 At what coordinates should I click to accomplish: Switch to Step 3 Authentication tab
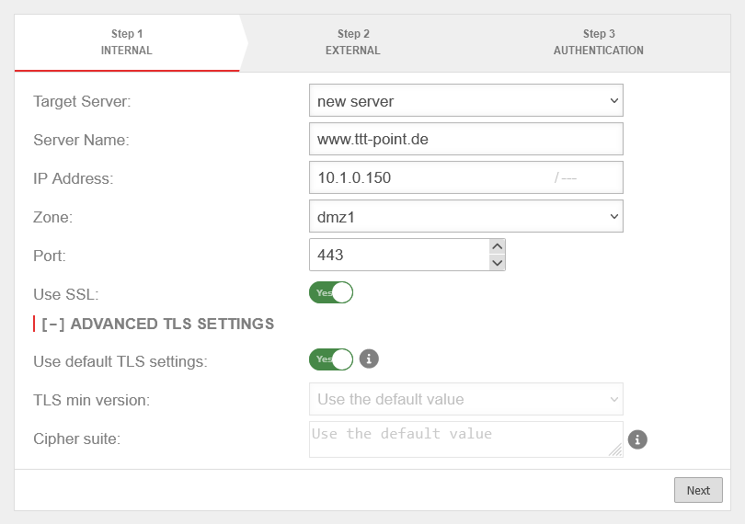(598, 42)
